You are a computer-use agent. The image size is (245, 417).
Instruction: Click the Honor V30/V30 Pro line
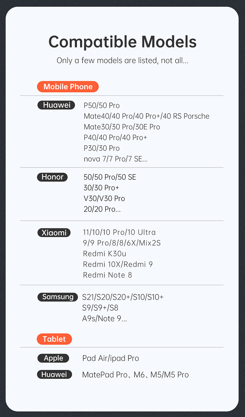104,199
